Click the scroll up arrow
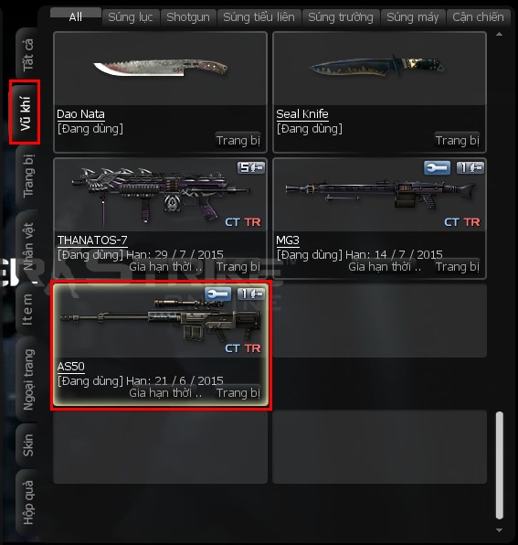 click(x=499, y=34)
